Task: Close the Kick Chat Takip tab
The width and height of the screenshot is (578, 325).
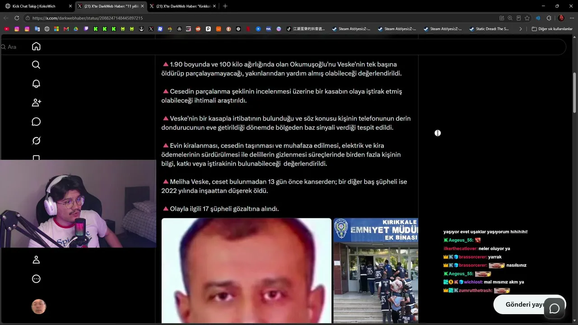Action: (x=70, y=6)
